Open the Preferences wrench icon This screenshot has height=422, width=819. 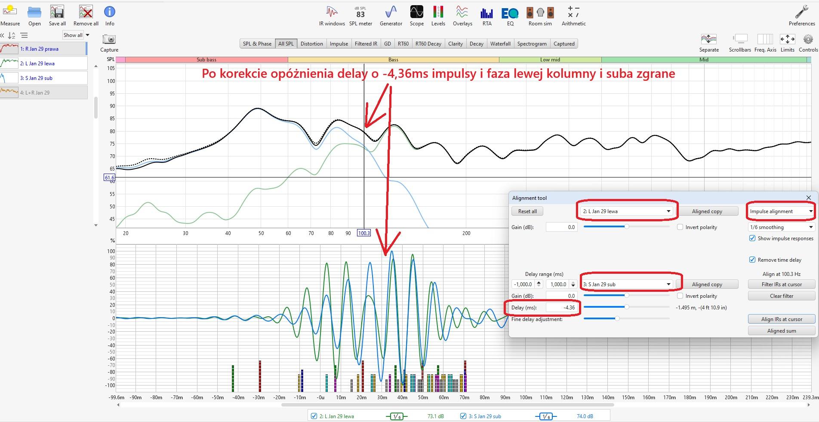pos(801,15)
